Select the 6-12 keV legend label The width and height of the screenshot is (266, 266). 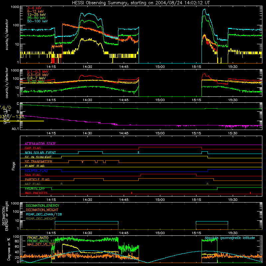click(x=36, y=11)
